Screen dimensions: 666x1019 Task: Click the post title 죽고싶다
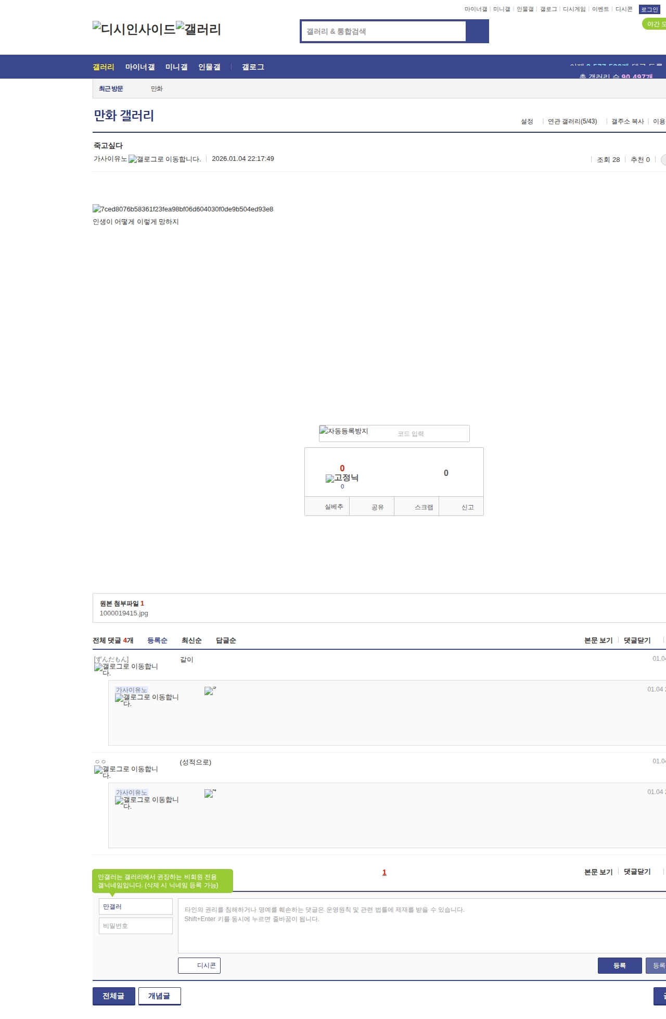(x=108, y=145)
